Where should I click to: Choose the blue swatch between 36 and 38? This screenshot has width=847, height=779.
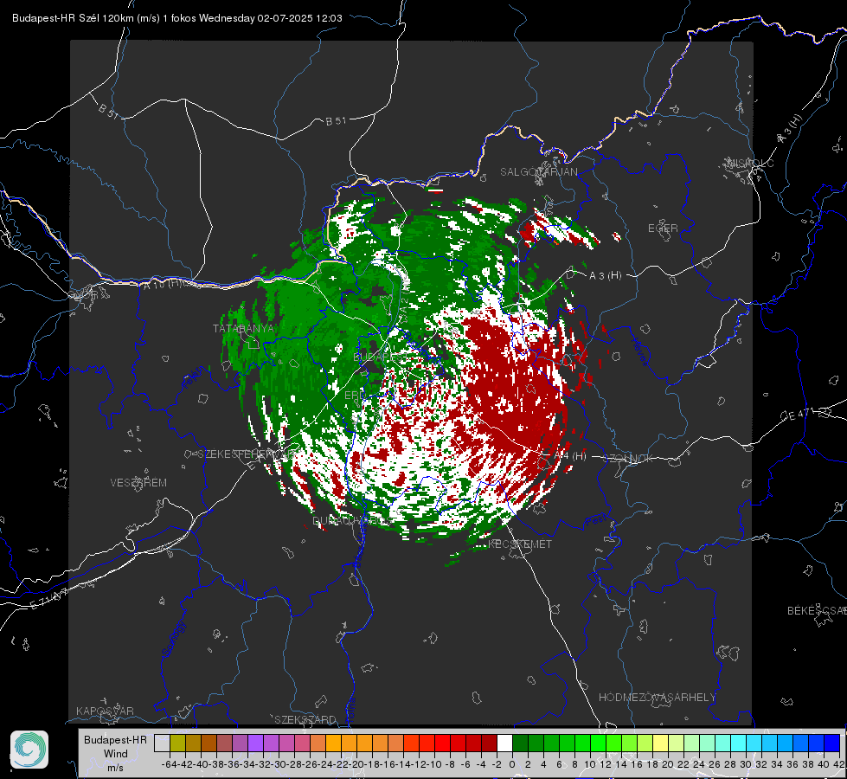pos(800,743)
